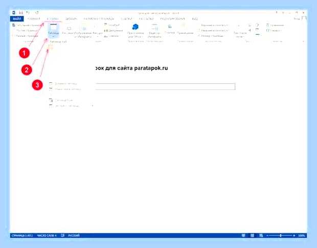The width and height of the screenshot is (317, 248).
Task: Switch to Read Mode view icon
Action: pyautogui.click(x=243, y=235)
